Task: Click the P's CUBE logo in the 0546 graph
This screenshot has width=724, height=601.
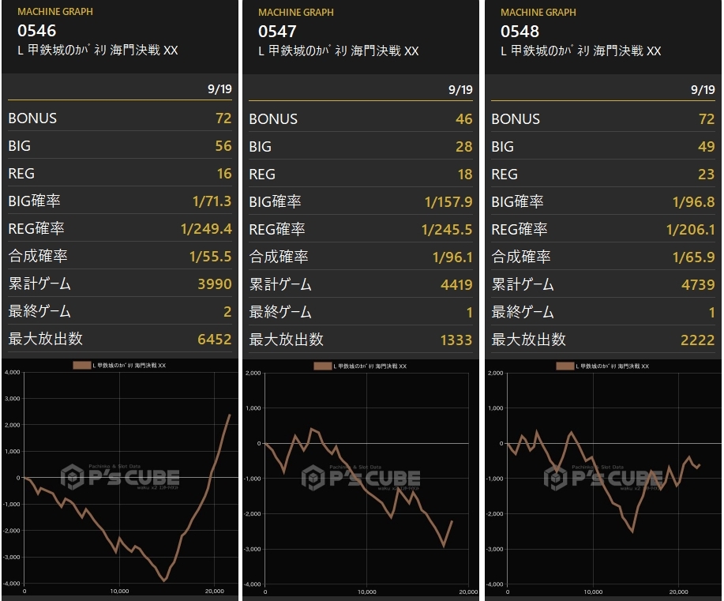Action: pos(120,477)
